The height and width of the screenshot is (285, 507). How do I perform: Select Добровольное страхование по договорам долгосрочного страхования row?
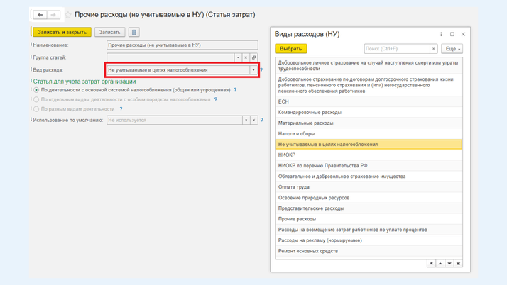(x=369, y=85)
